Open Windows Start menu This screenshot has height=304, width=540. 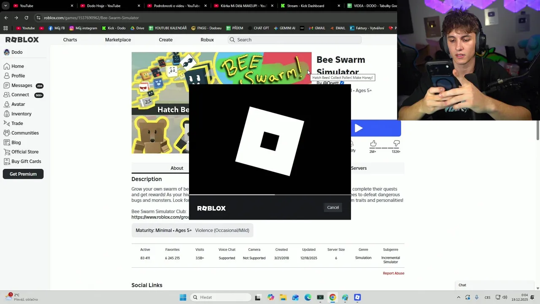pyautogui.click(x=183, y=297)
